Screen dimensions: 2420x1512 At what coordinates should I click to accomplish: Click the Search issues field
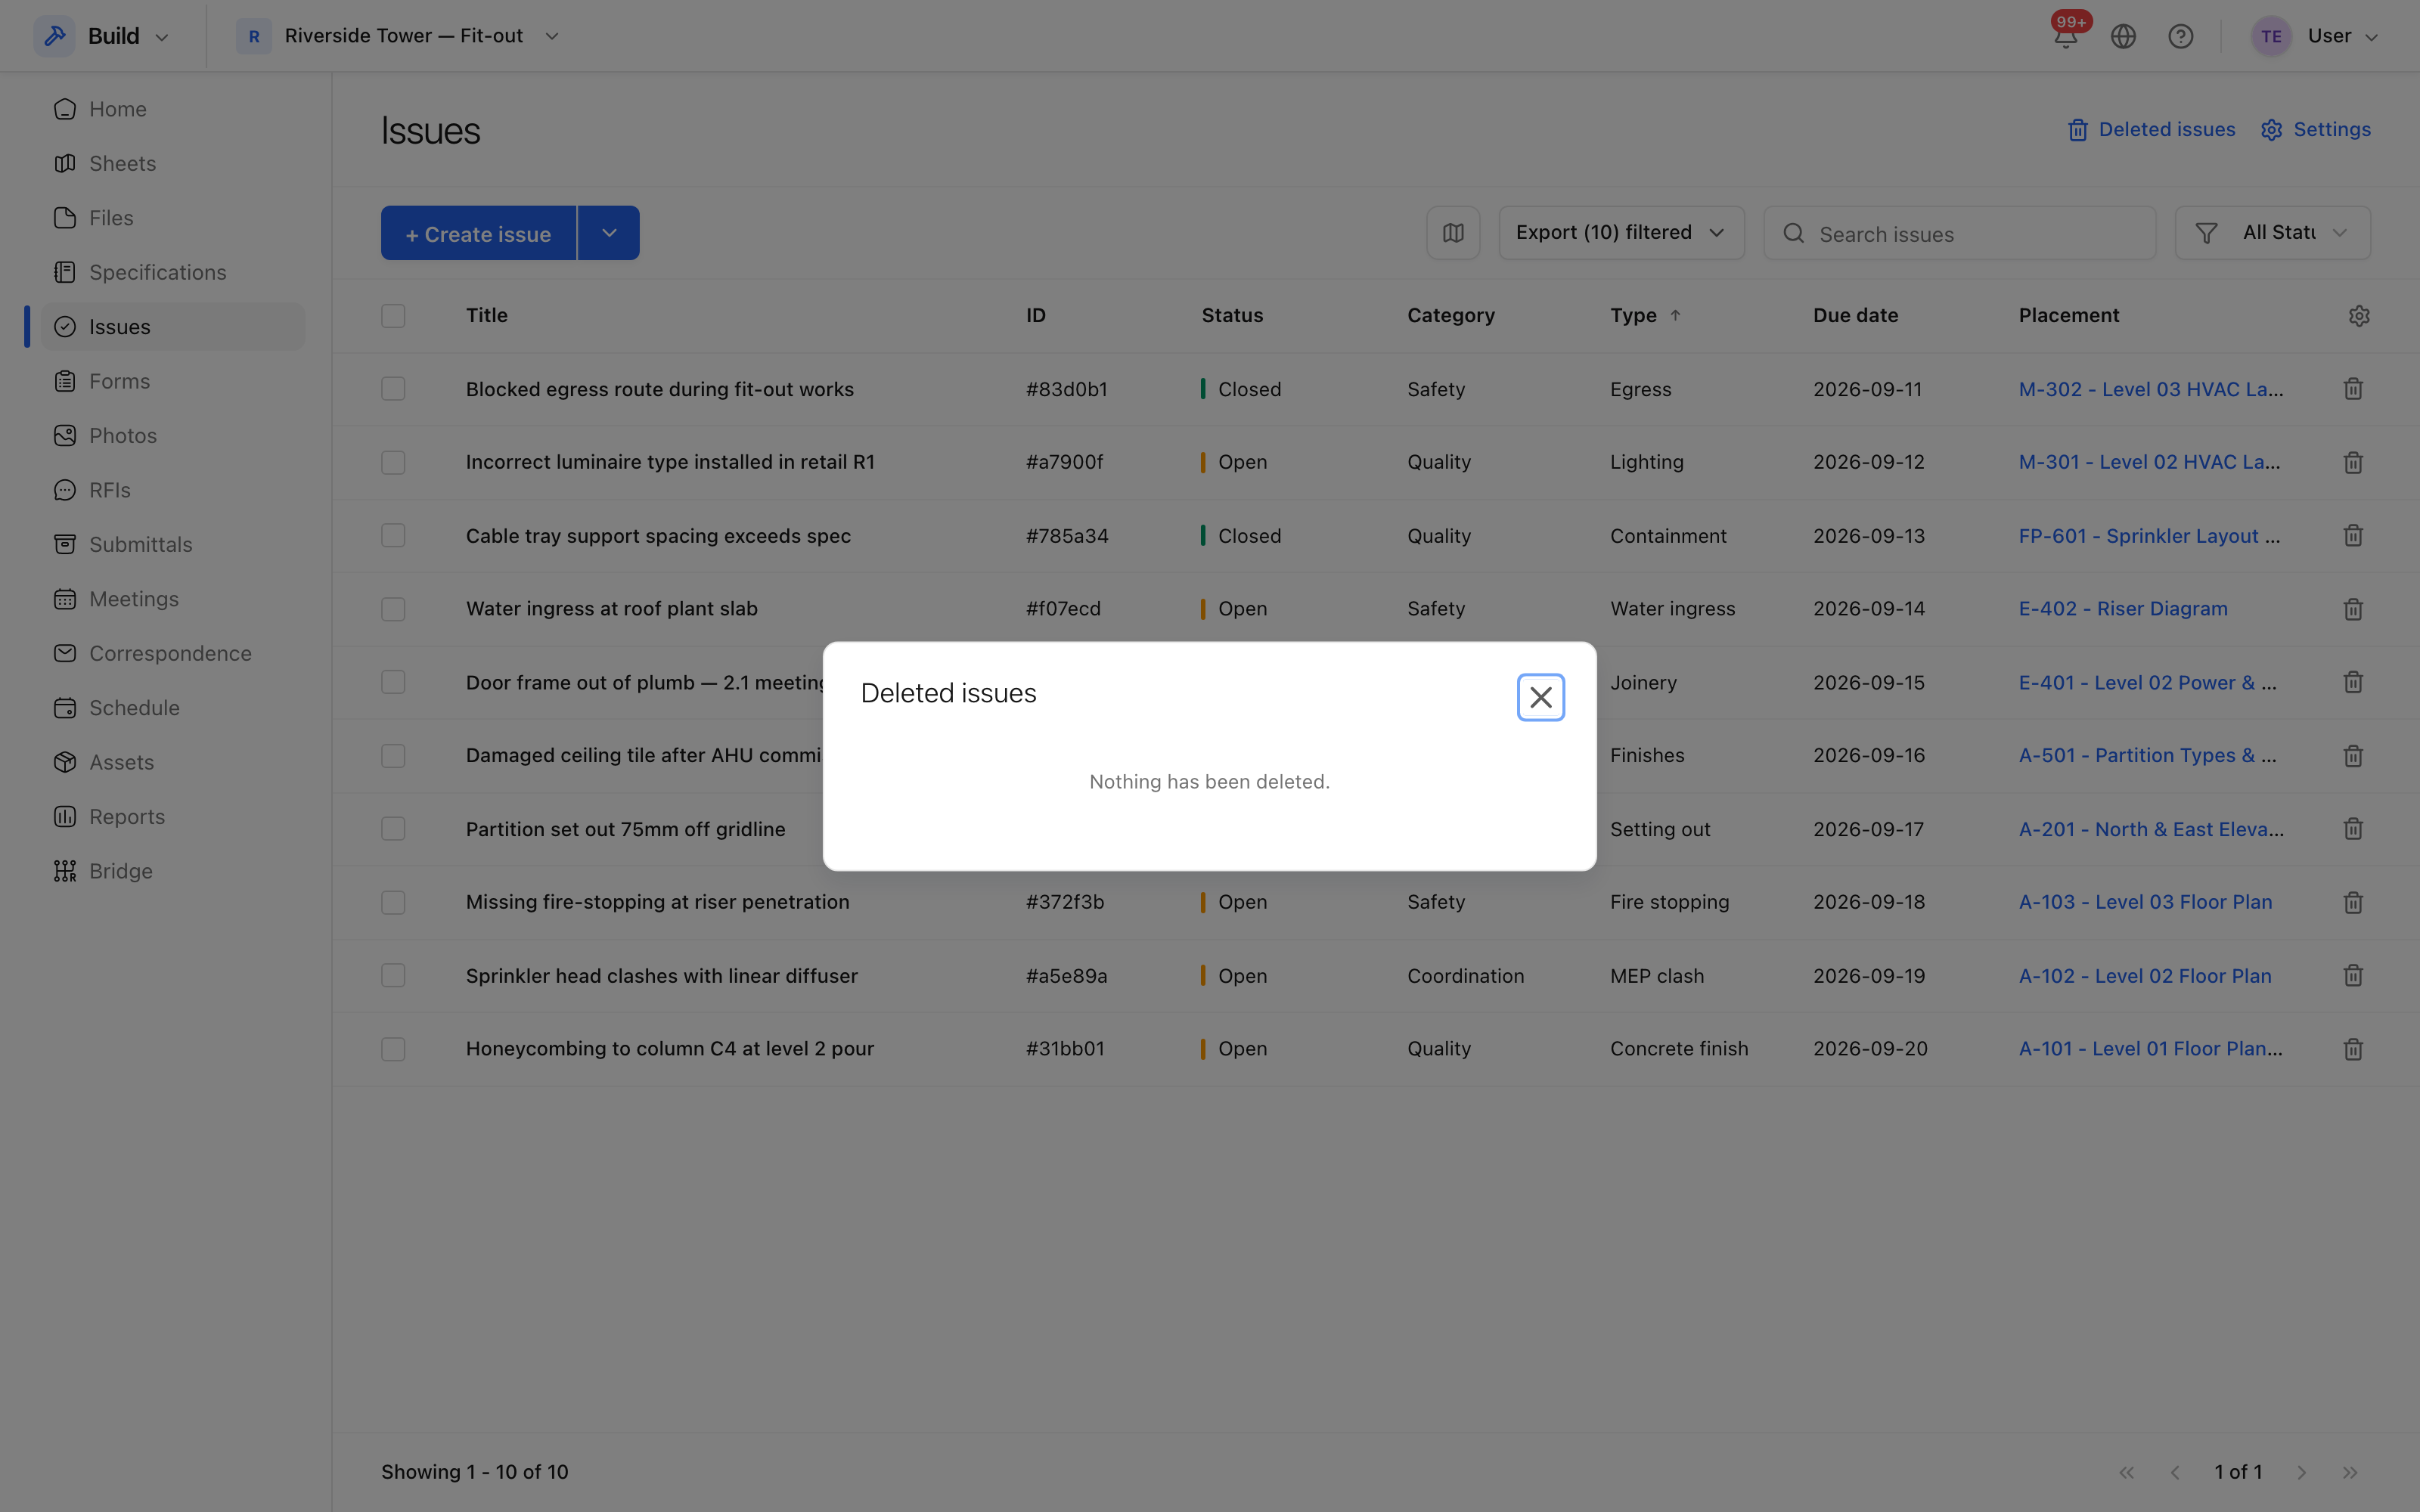[1959, 233]
